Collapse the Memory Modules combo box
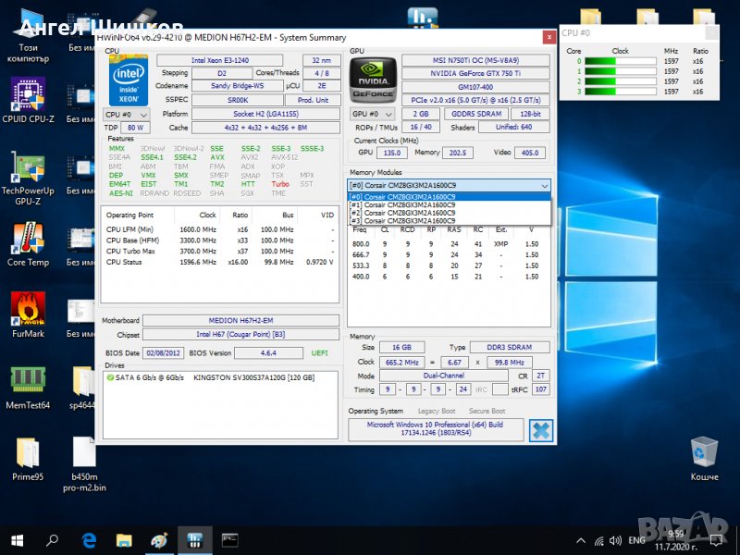The width and height of the screenshot is (740, 555). pyautogui.click(x=543, y=185)
